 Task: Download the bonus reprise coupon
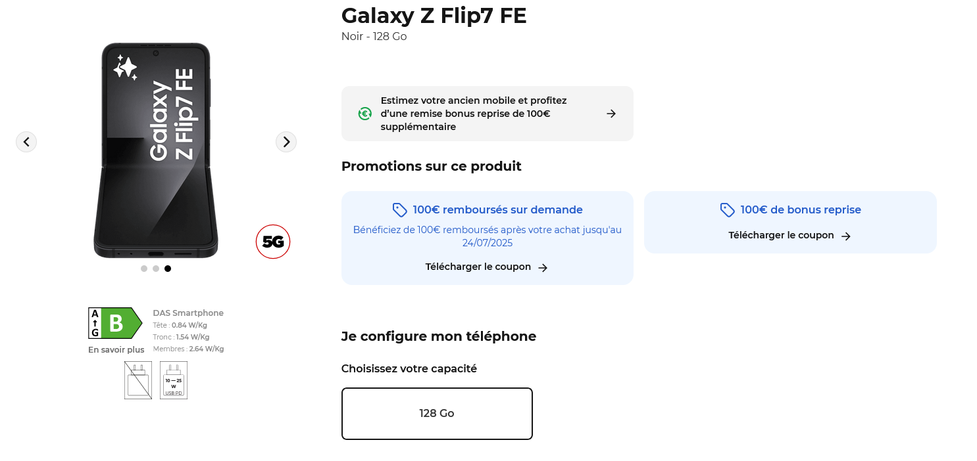pos(782,234)
